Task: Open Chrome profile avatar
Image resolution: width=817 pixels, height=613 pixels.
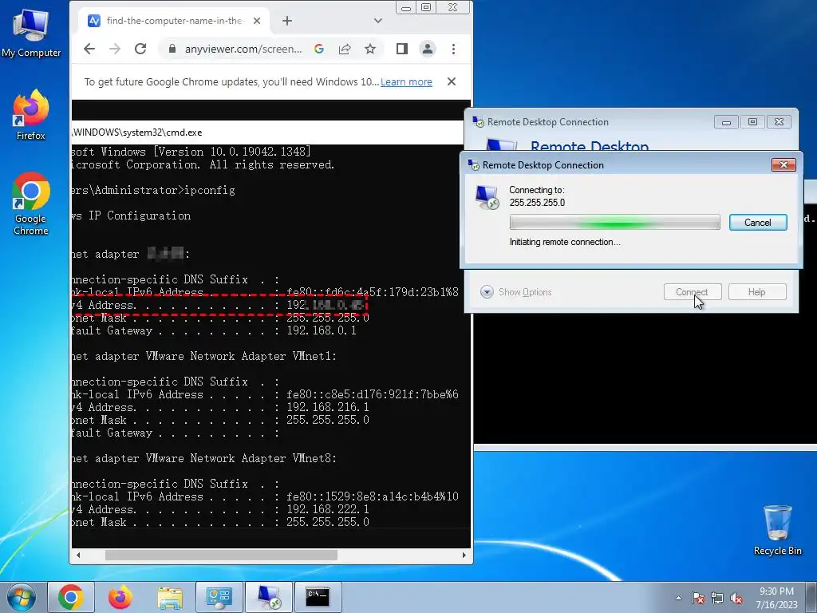Action: tap(428, 49)
